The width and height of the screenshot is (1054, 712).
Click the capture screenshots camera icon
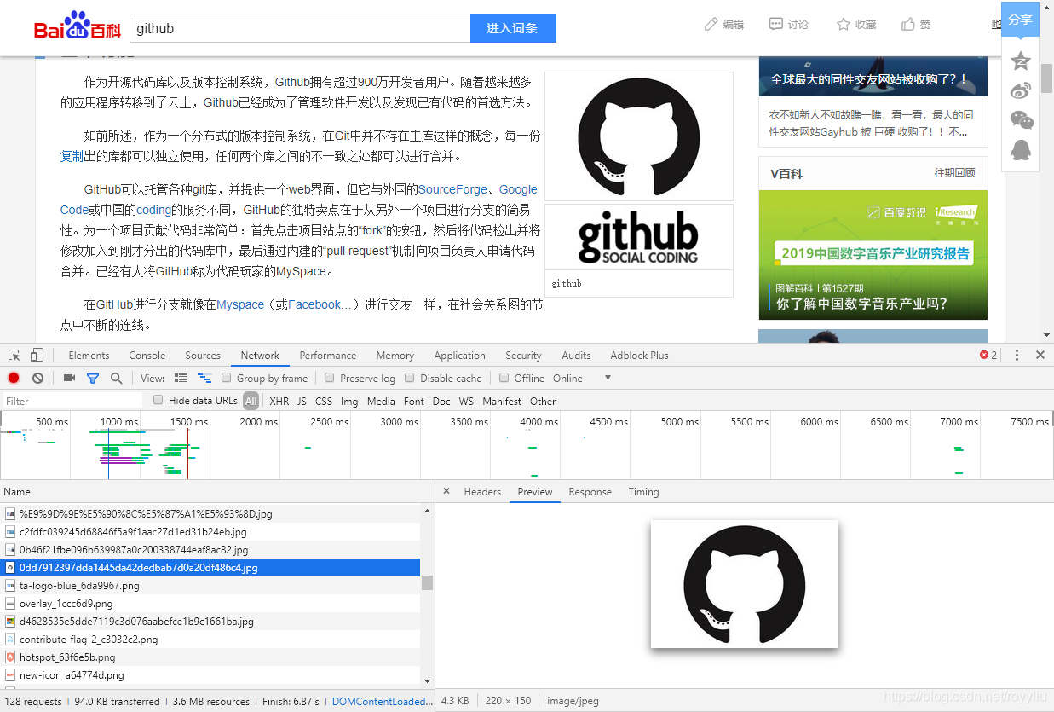(70, 378)
